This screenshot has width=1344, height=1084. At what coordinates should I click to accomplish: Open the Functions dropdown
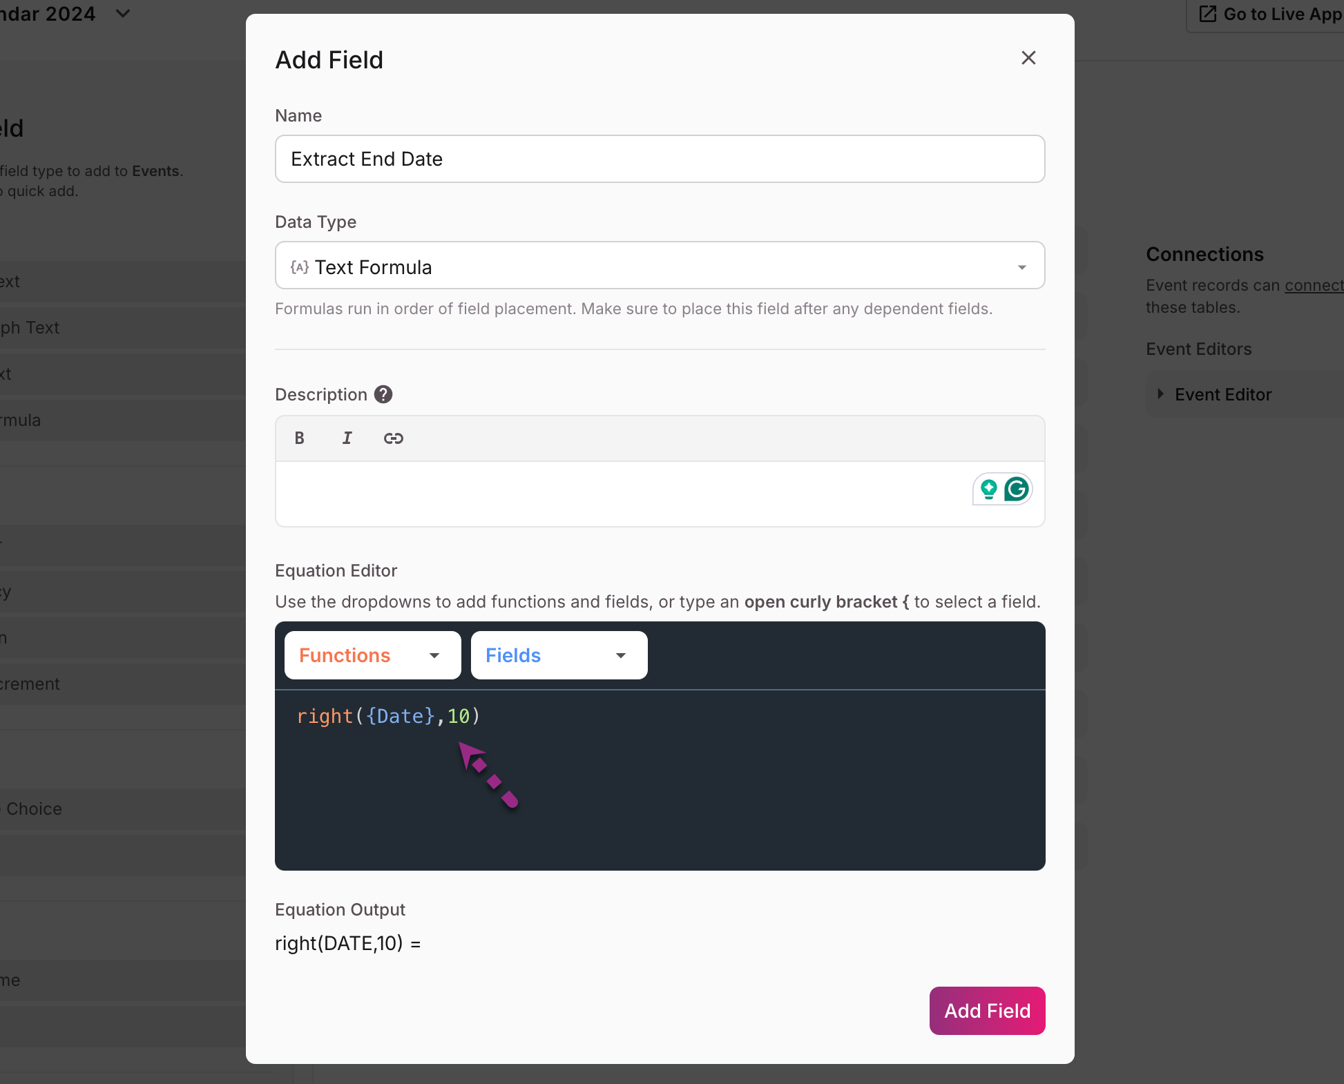point(372,655)
